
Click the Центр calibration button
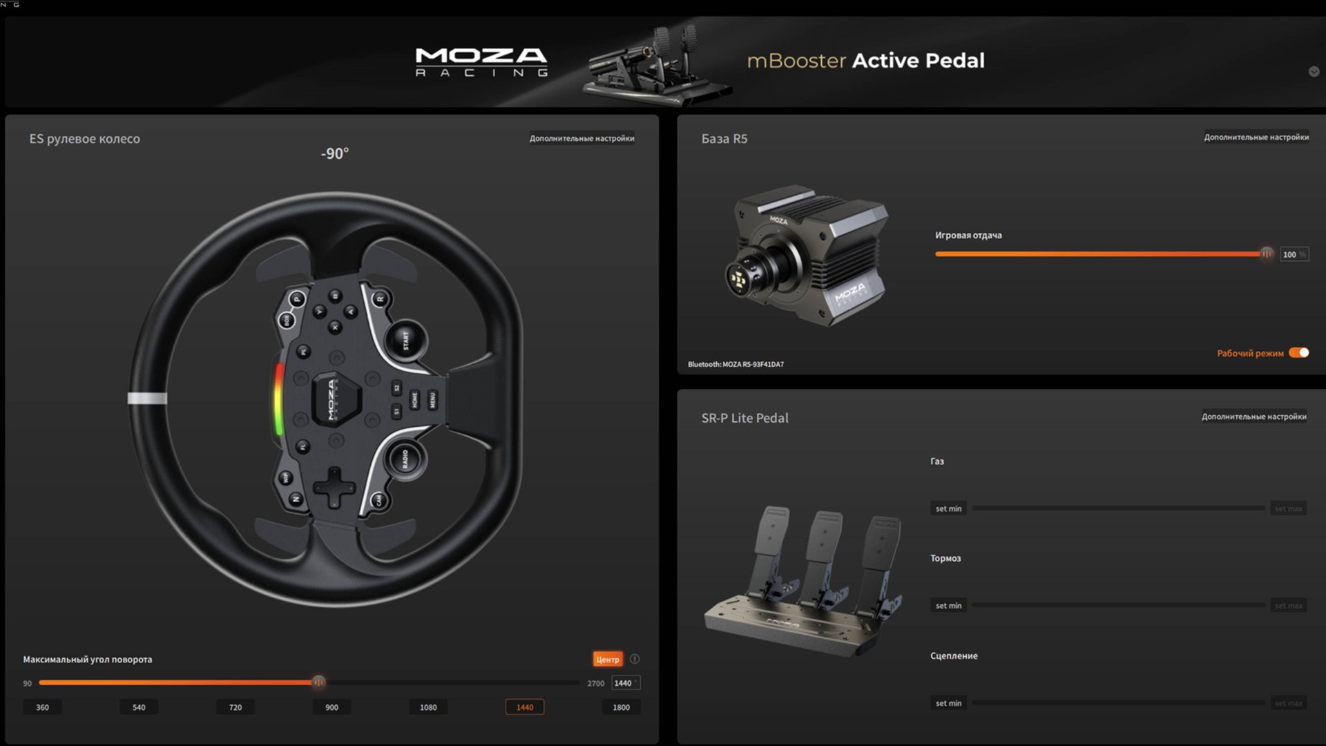[606, 659]
